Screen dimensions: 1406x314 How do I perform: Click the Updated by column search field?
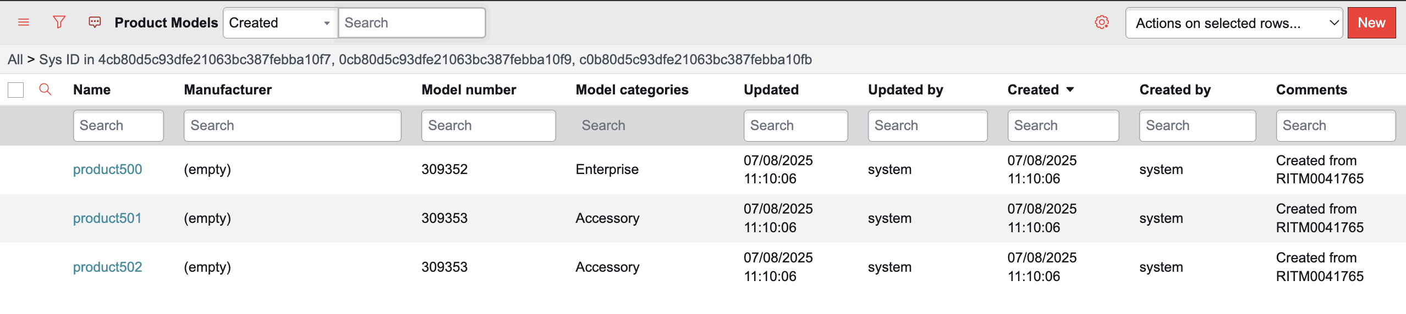click(x=927, y=125)
